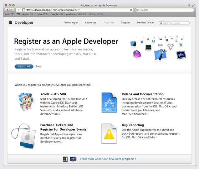Viewport: 199px width, 169px height.
Task: Click Purchase Tickets and Register heading
Action: 63,127
